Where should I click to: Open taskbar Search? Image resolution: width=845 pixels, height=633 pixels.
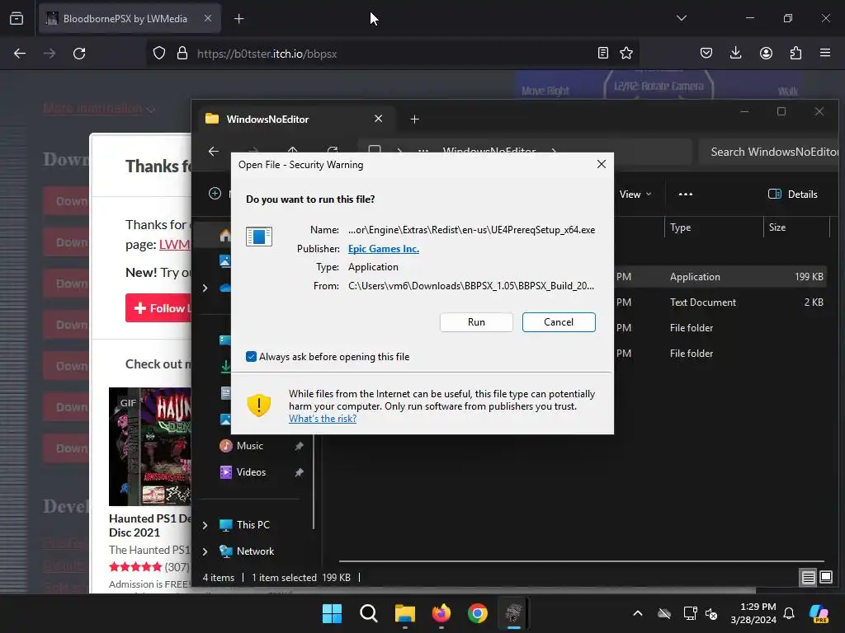tap(369, 613)
